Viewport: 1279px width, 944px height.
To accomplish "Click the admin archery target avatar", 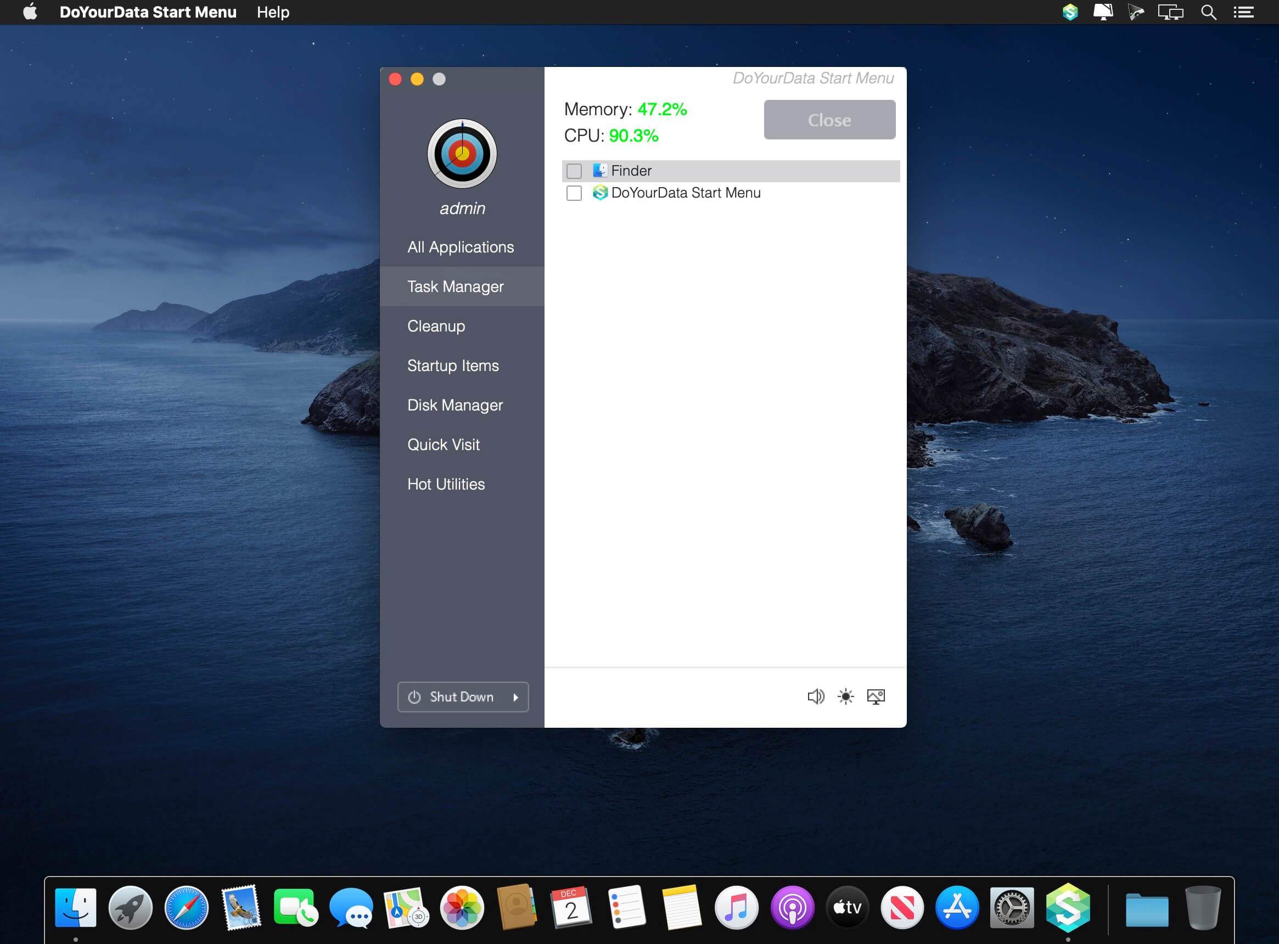I will pos(462,154).
